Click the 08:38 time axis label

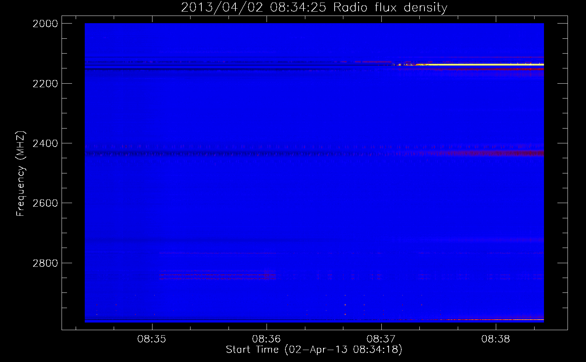tap(495, 339)
